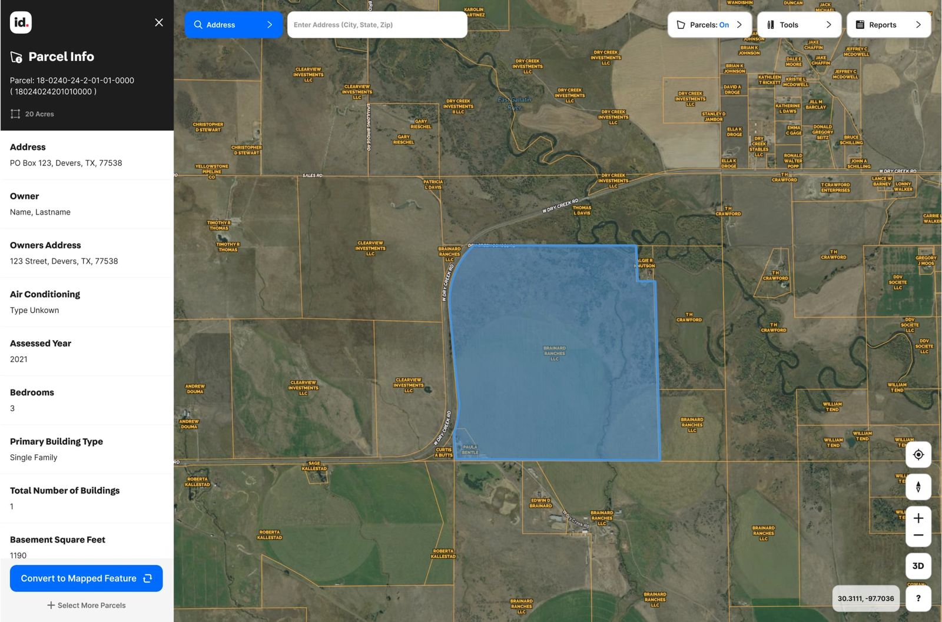Image resolution: width=942 pixels, height=622 pixels.
Task: Click the map help question mark icon
Action: pyautogui.click(x=918, y=598)
